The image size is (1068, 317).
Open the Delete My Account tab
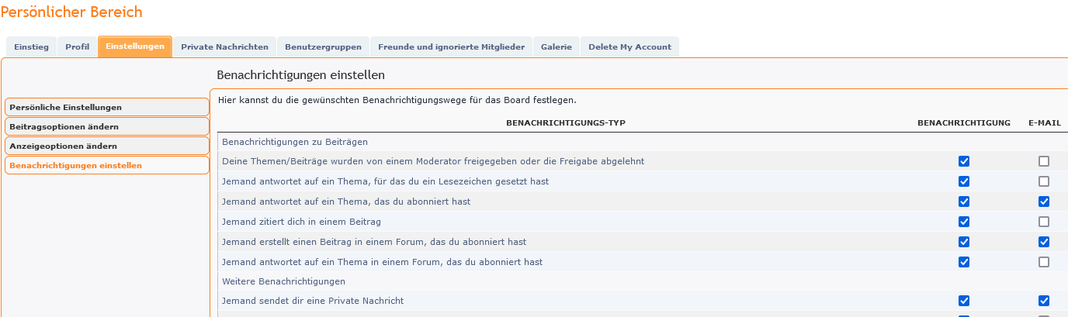point(629,47)
